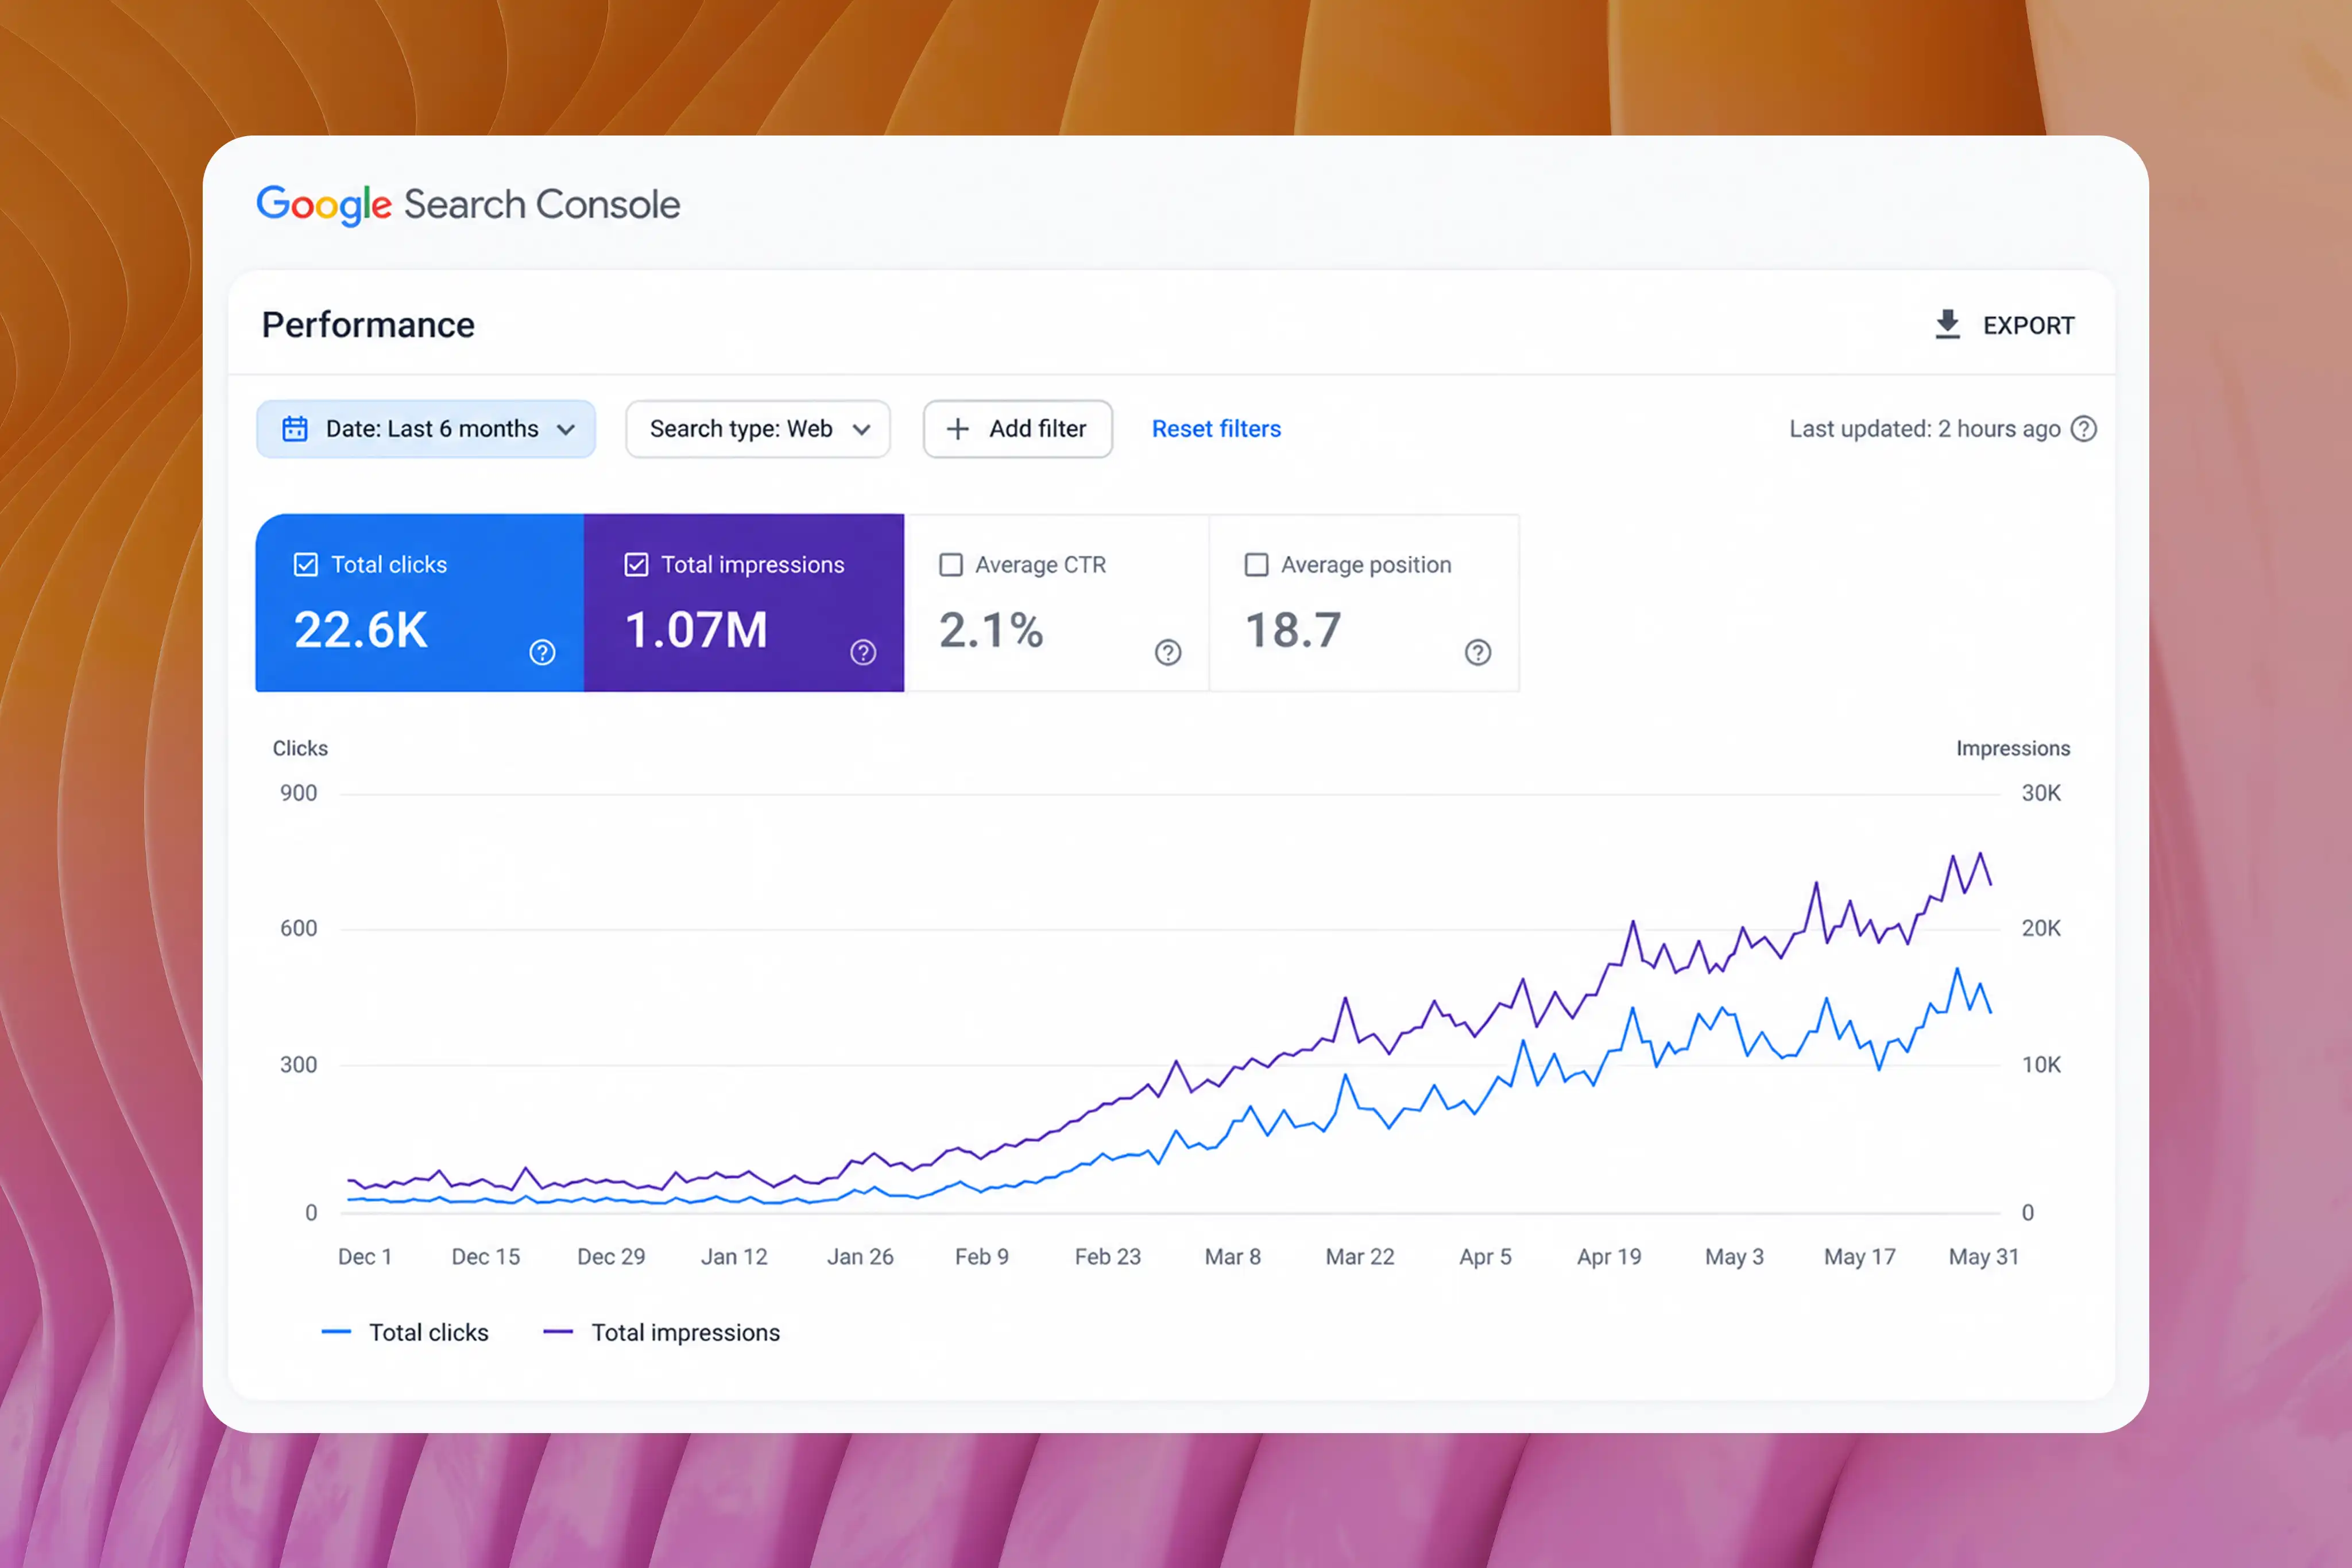
Task: Click the Mar 8 axis label
Action: [x=1233, y=1257]
